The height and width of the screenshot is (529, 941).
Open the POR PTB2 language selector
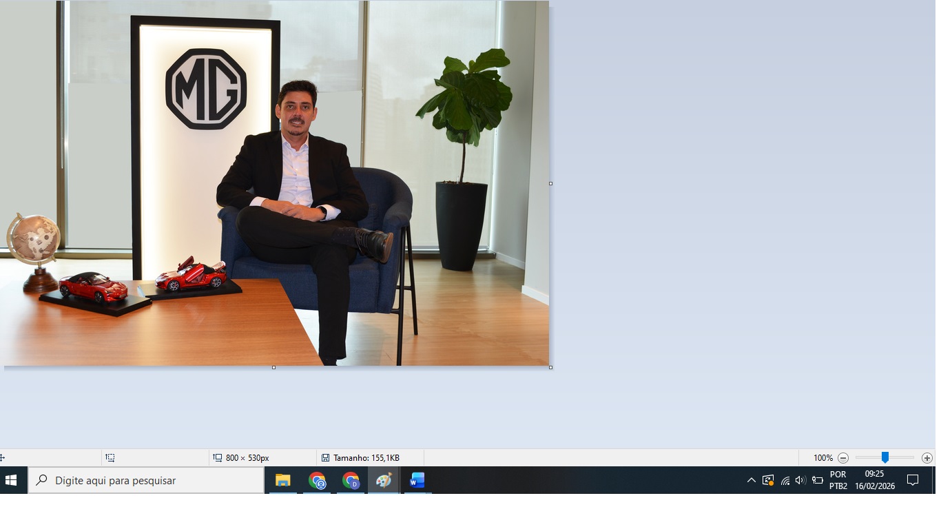[x=838, y=480]
